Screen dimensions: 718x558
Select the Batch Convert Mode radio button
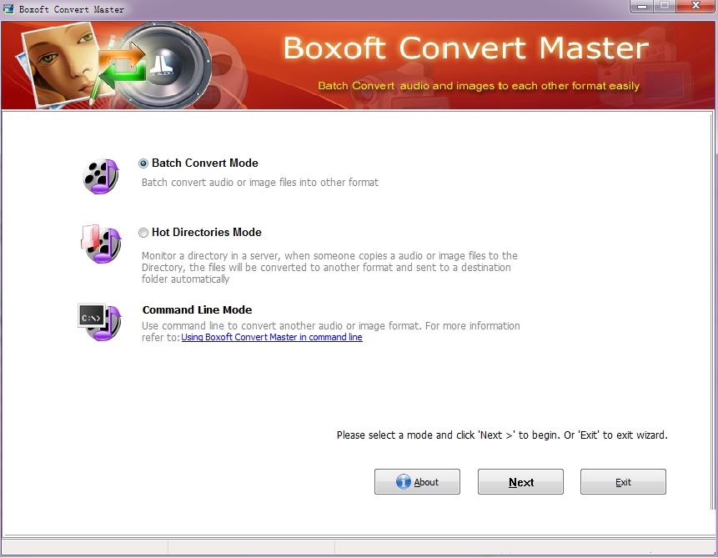pos(143,163)
